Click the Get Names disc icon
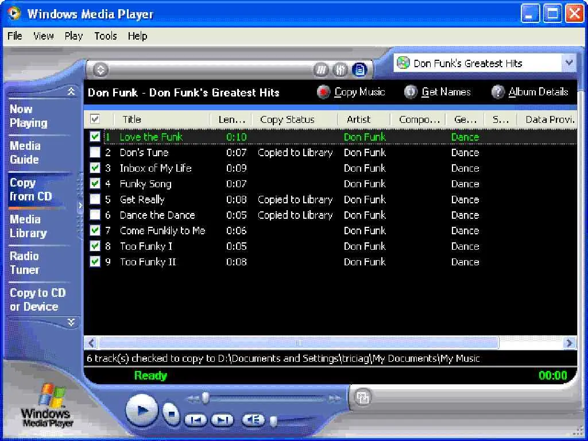This screenshot has width=588, height=441. [x=411, y=92]
